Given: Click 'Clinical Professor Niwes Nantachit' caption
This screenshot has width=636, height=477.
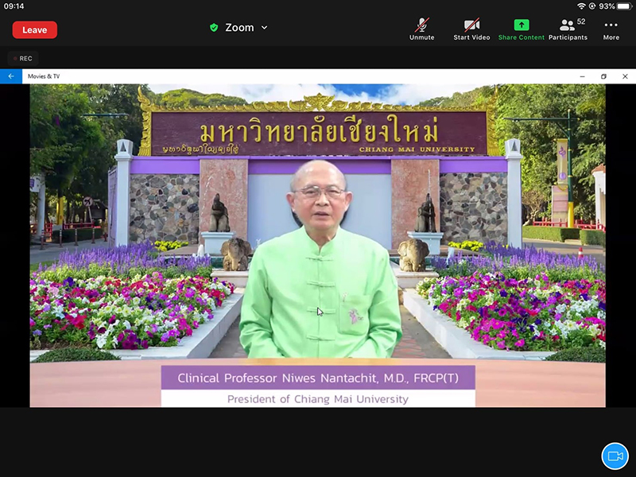Looking at the screenshot, I should [318, 378].
